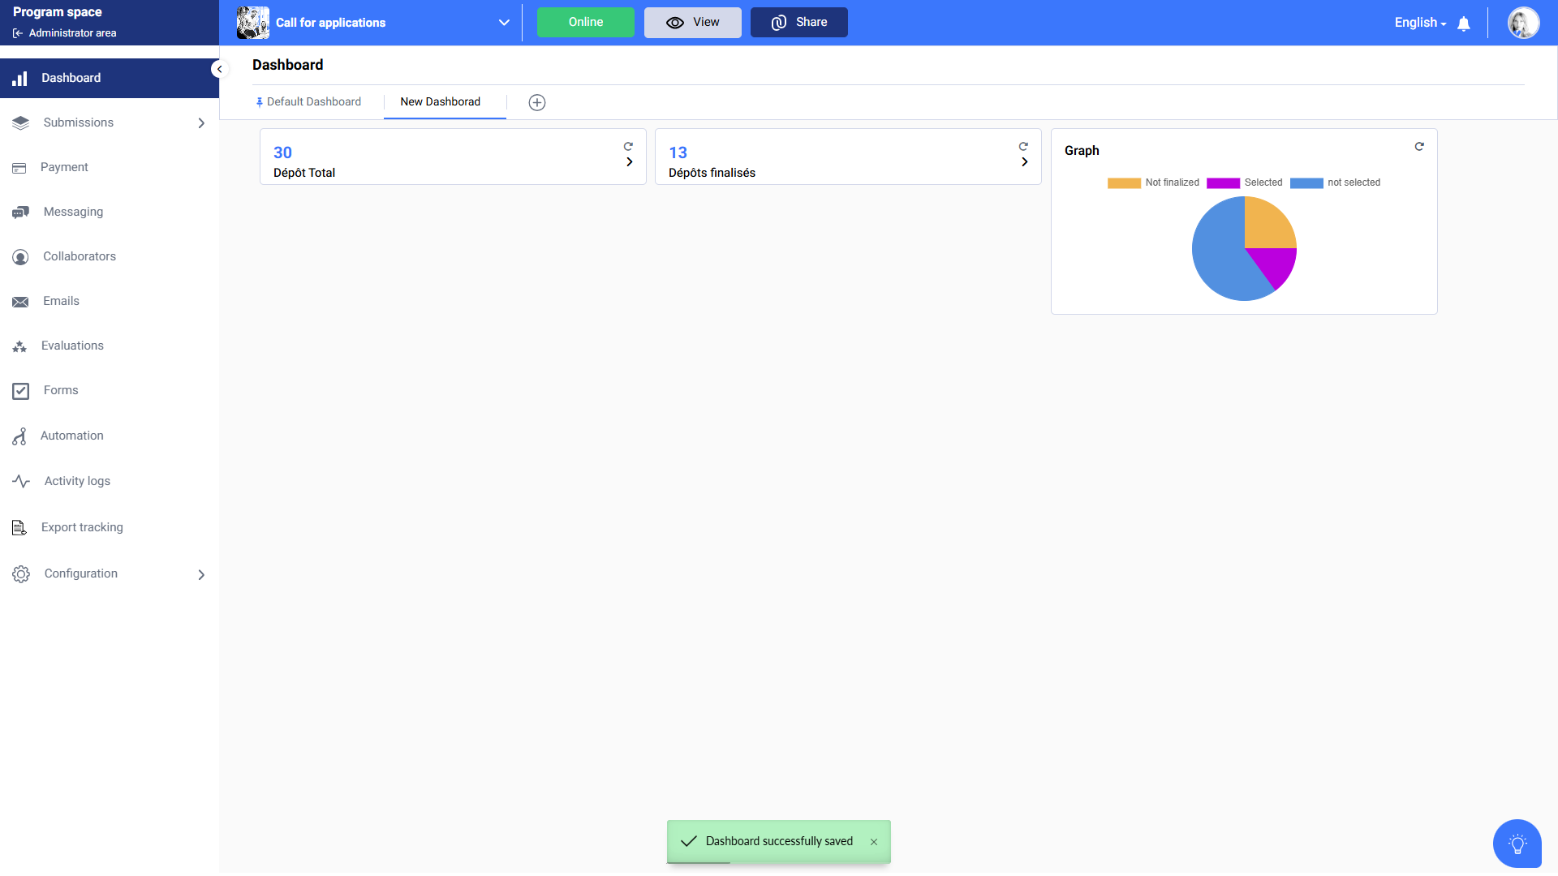The image size is (1558, 876).
Task: Open Export tracking in sidebar
Action: [81, 527]
